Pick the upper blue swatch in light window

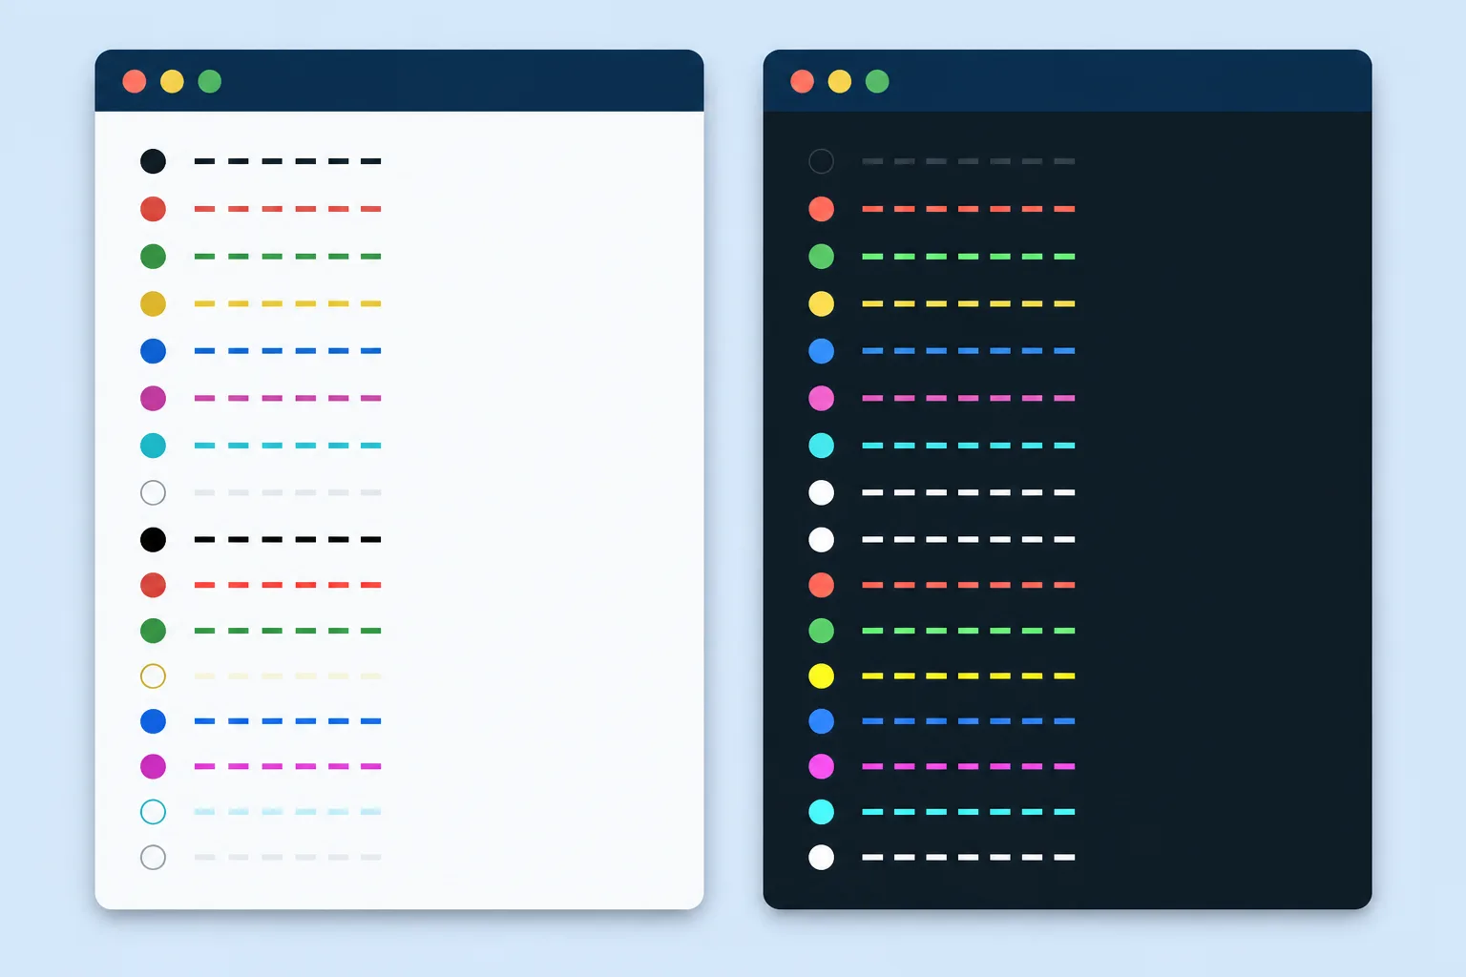[153, 351]
